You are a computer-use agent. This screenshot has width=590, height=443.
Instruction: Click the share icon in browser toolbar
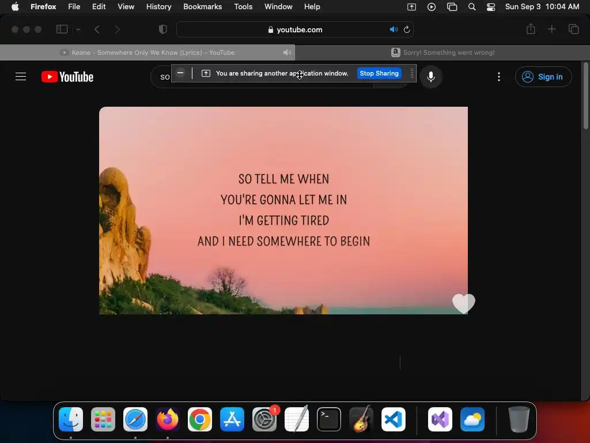[x=531, y=29]
